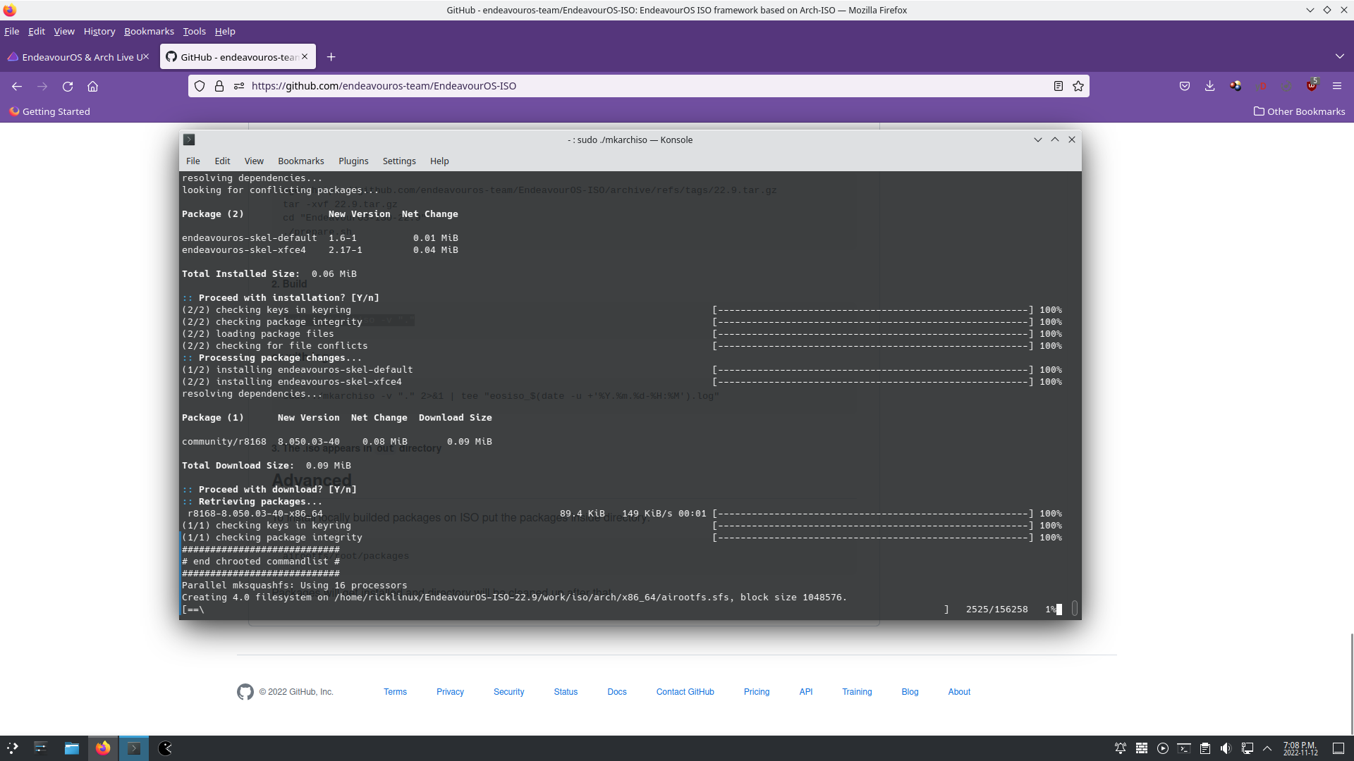
Task: Open Konsole View menu
Action: (x=254, y=161)
